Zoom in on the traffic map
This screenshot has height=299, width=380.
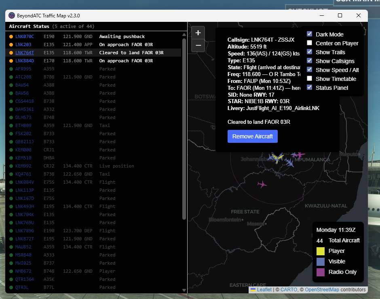coord(198,33)
